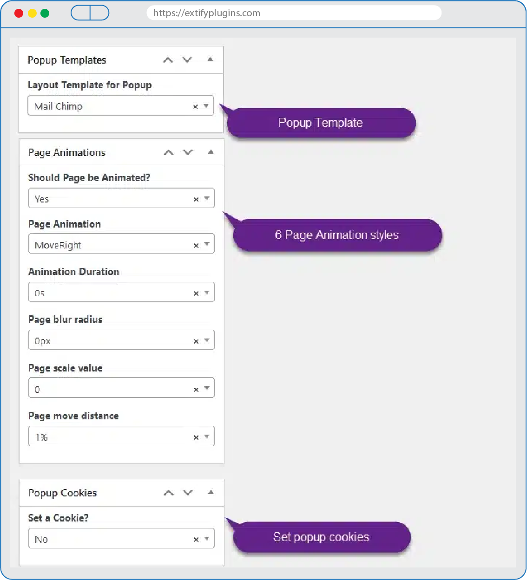This screenshot has height=580, width=527.
Task: Move Popup Cookies panel up
Action: (x=169, y=493)
